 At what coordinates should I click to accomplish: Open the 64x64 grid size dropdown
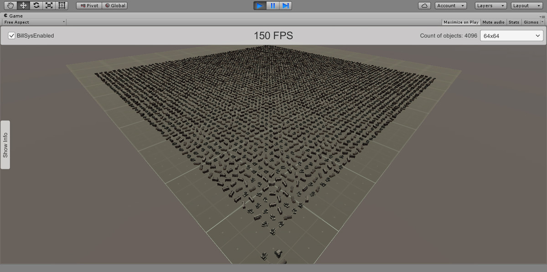click(511, 35)
